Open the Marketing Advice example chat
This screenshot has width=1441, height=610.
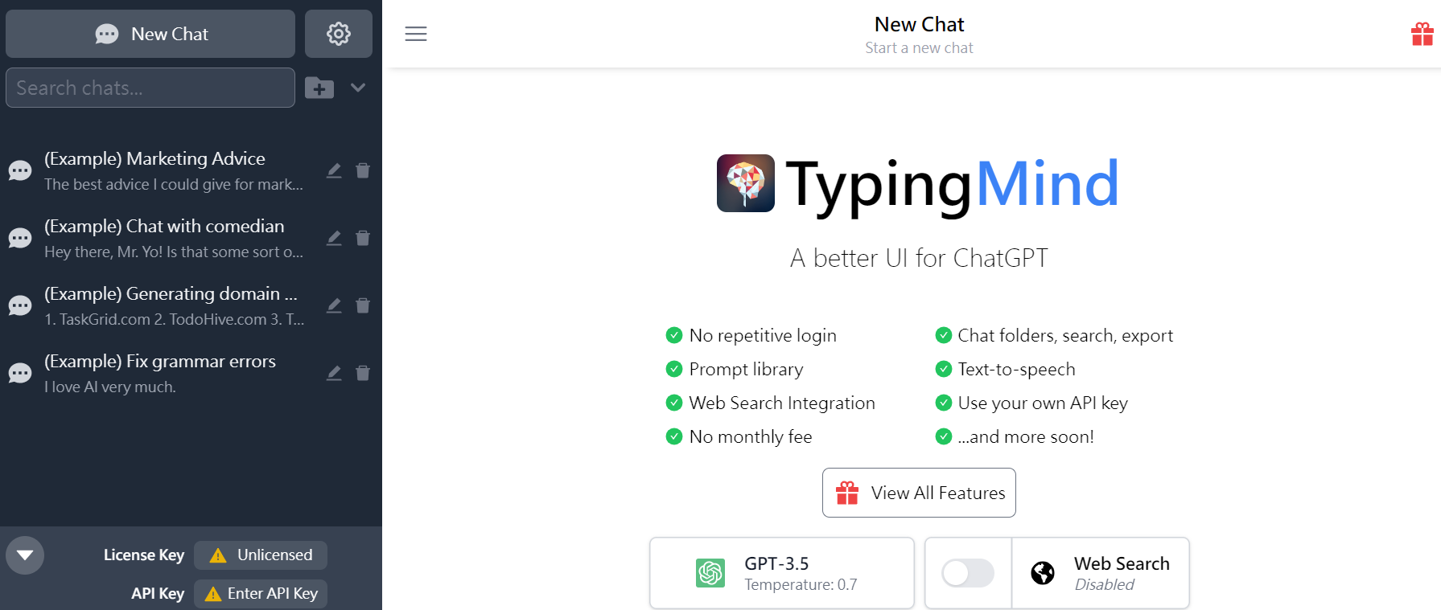[174, 170]
